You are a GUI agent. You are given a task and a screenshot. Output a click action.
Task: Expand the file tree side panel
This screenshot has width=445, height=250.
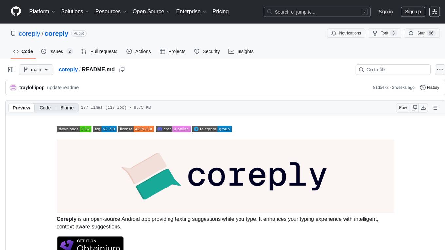[11, 70]
